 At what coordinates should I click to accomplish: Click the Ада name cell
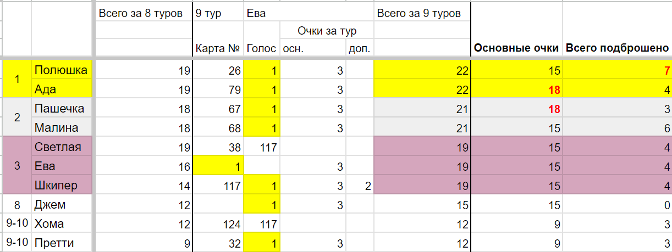[62, 89]
